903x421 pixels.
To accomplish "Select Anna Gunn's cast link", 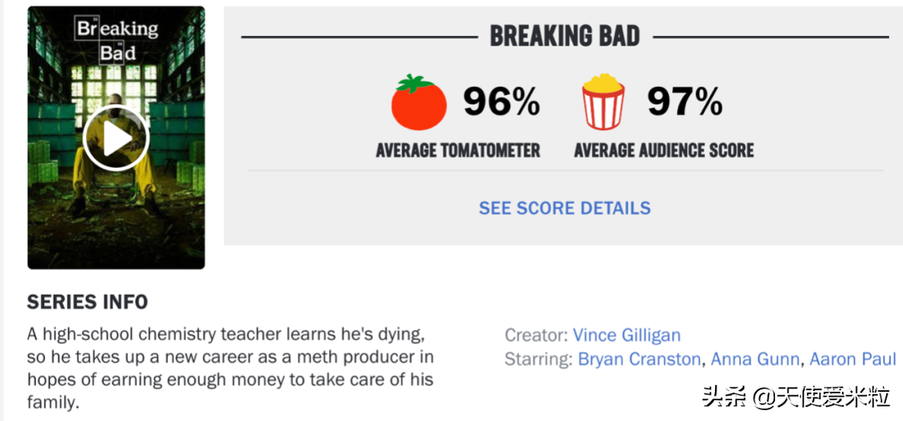I will tap(755, 359).
